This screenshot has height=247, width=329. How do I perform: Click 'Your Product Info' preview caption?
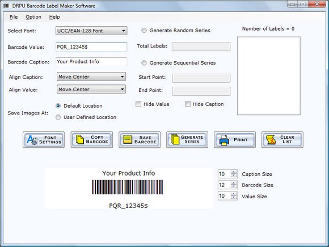[129, 173]
